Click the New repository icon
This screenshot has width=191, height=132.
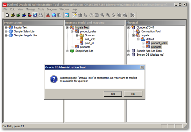tap(7, 15)
